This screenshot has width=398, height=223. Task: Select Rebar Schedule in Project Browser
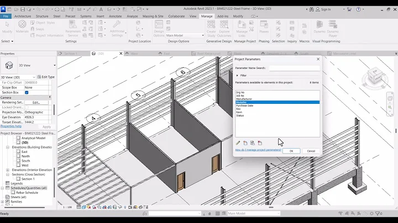point(27,193)
